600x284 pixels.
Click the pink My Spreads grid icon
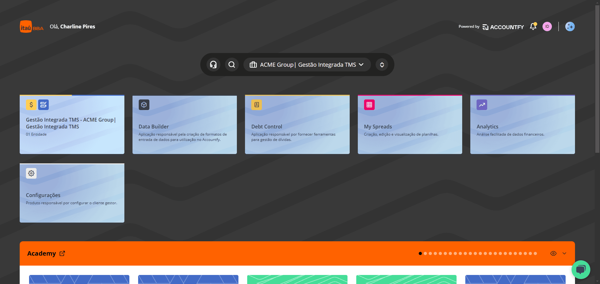(369, 105)
